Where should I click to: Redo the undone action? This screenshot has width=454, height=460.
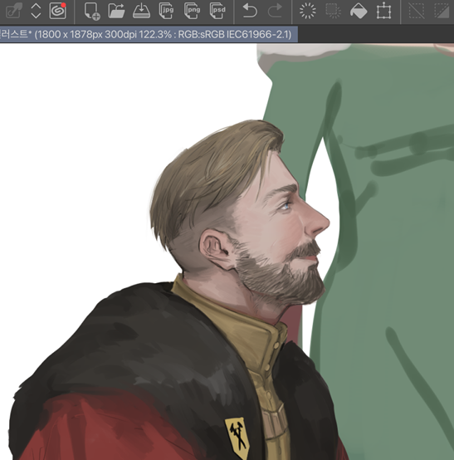pos(275,11)
